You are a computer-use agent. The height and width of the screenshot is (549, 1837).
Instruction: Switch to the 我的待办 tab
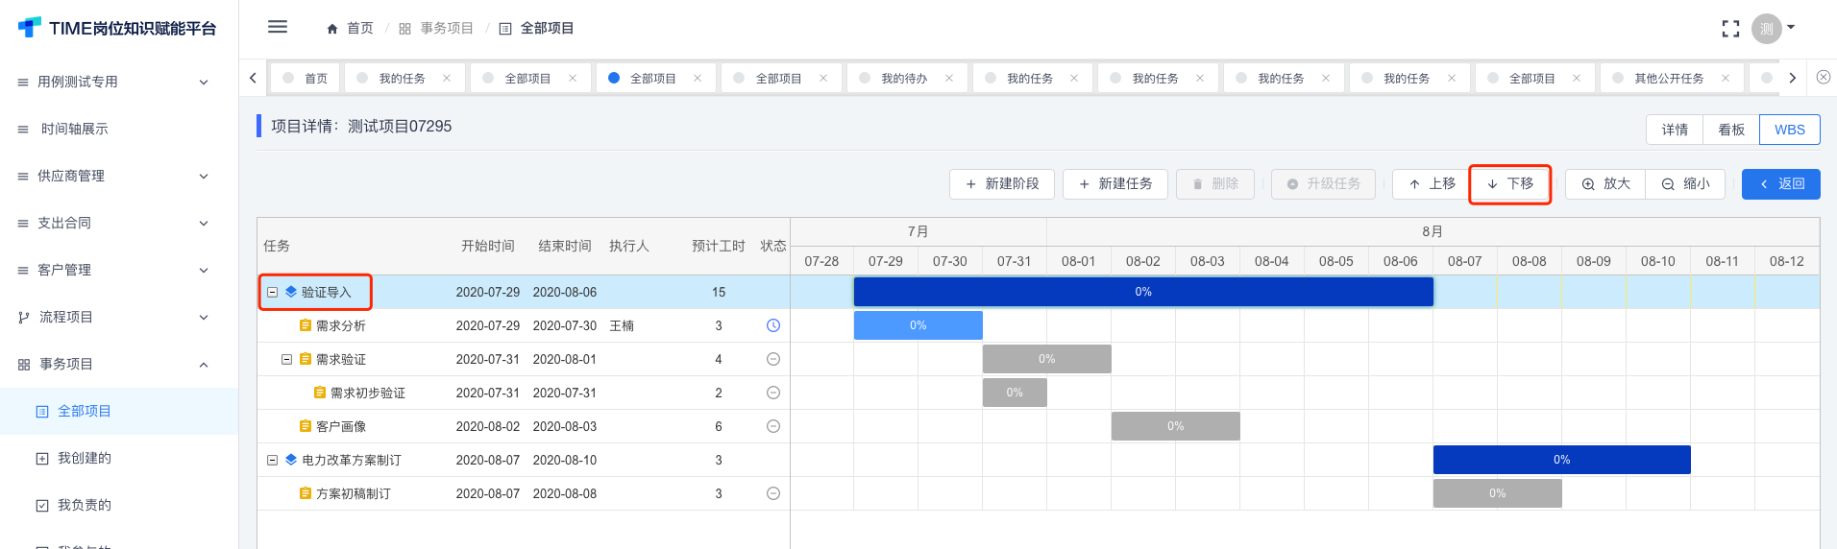coord(905,78)
